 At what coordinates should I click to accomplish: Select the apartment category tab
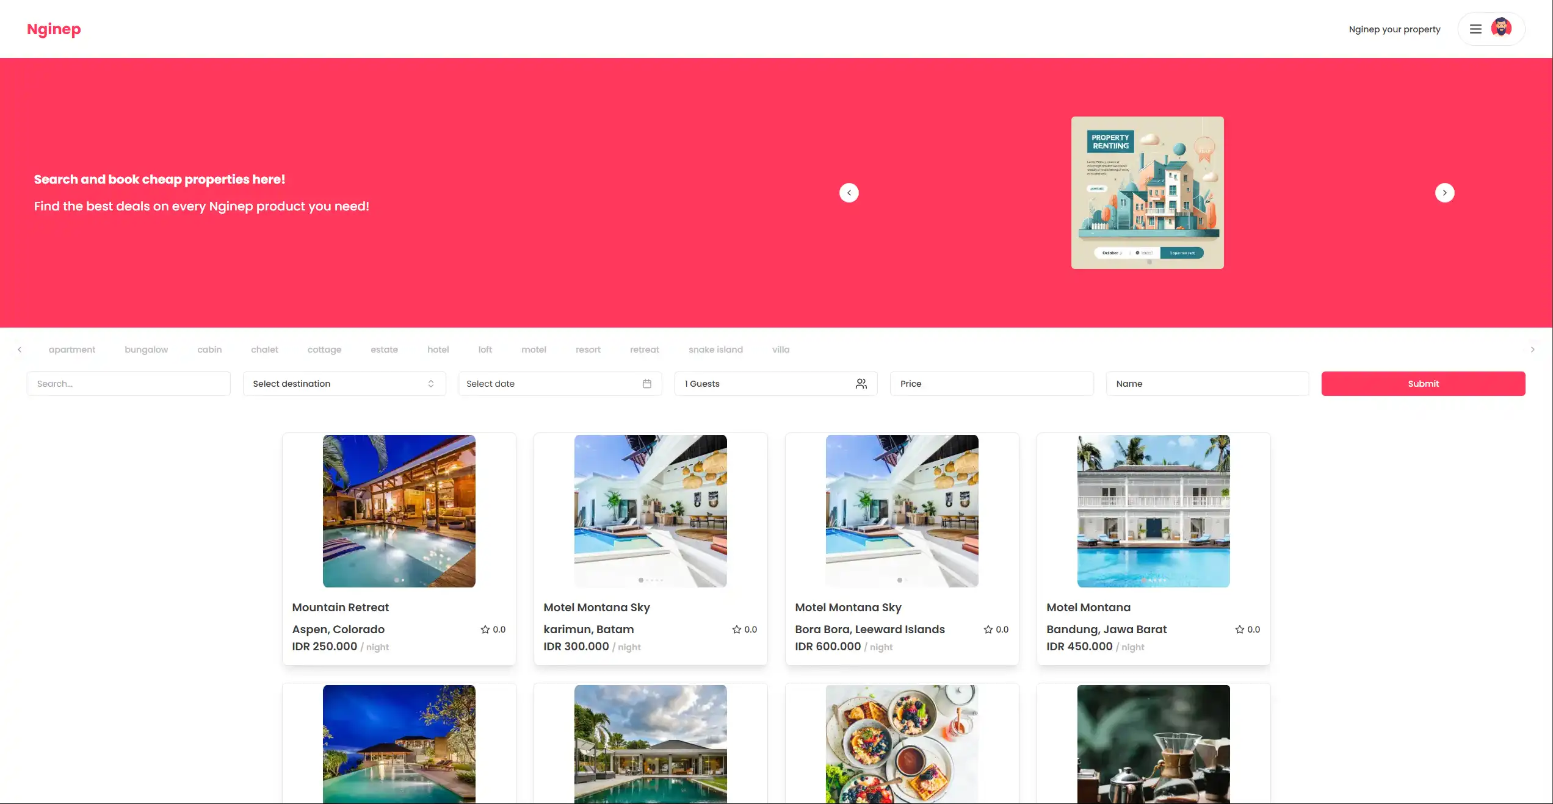[72, 350]
